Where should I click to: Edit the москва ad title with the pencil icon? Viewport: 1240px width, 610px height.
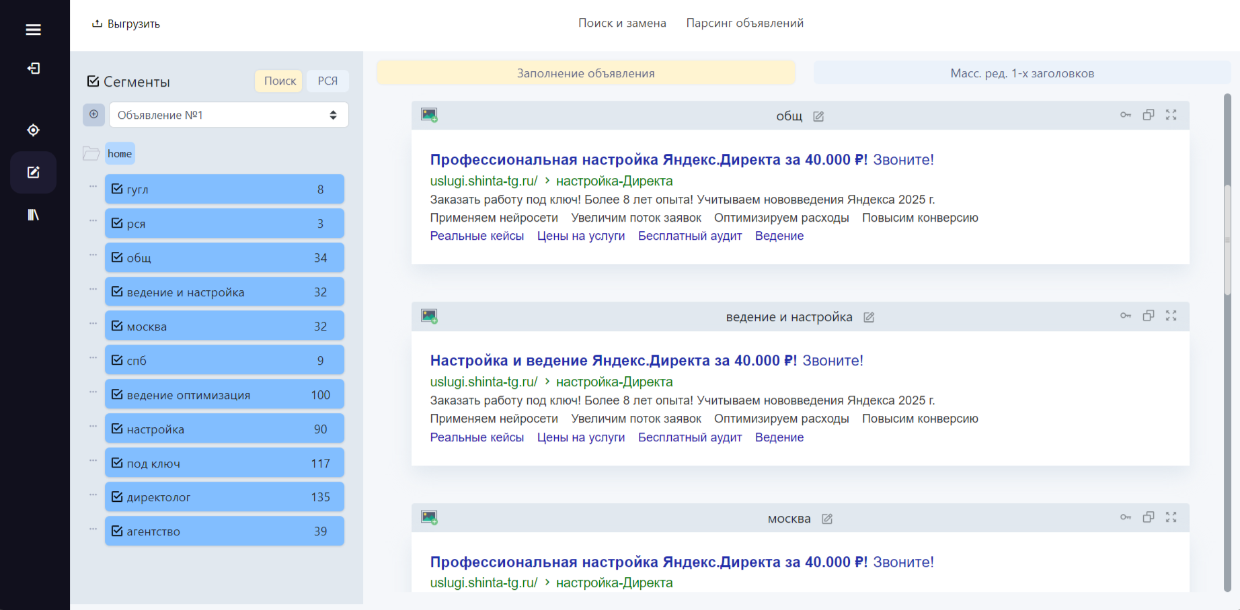point(827,519)
